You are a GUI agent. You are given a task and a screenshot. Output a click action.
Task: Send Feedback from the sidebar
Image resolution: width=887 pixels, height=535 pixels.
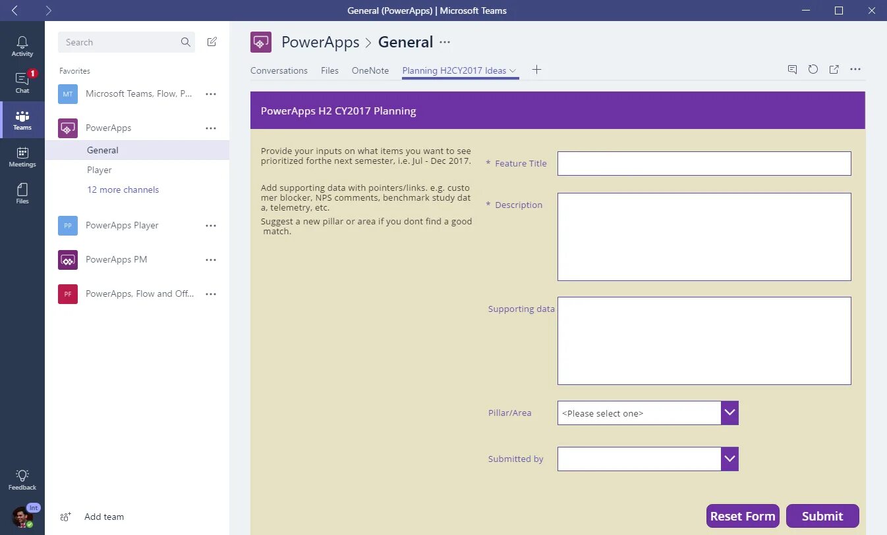pos(22,478)
